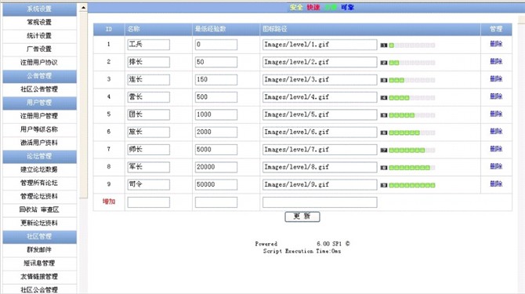Focus the empty icon path field in 增加 row
This screenshot has height=294, width=525.
click(x=320, y=202)
